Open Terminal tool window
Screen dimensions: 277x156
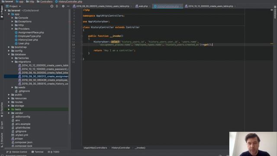pos(37,152)
